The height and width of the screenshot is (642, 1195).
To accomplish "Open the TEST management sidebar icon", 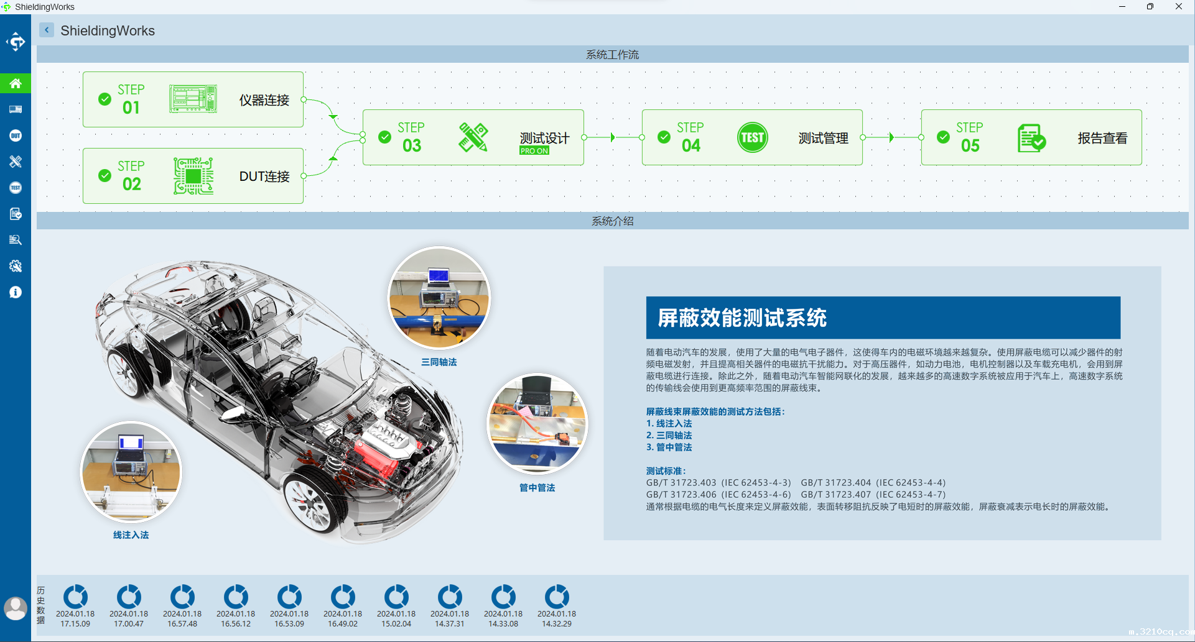I will point(16,188).
